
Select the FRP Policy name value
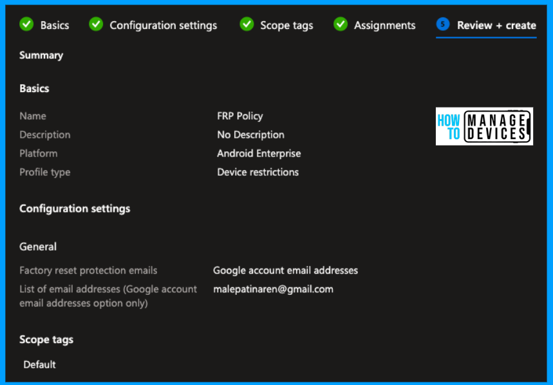tap(240, 116)
